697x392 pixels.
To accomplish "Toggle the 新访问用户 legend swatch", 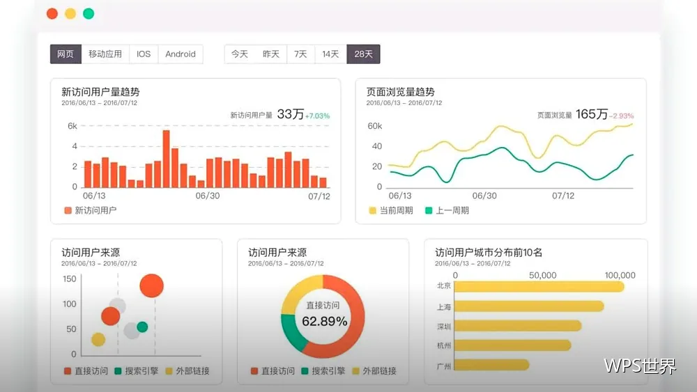I will 68,210.
